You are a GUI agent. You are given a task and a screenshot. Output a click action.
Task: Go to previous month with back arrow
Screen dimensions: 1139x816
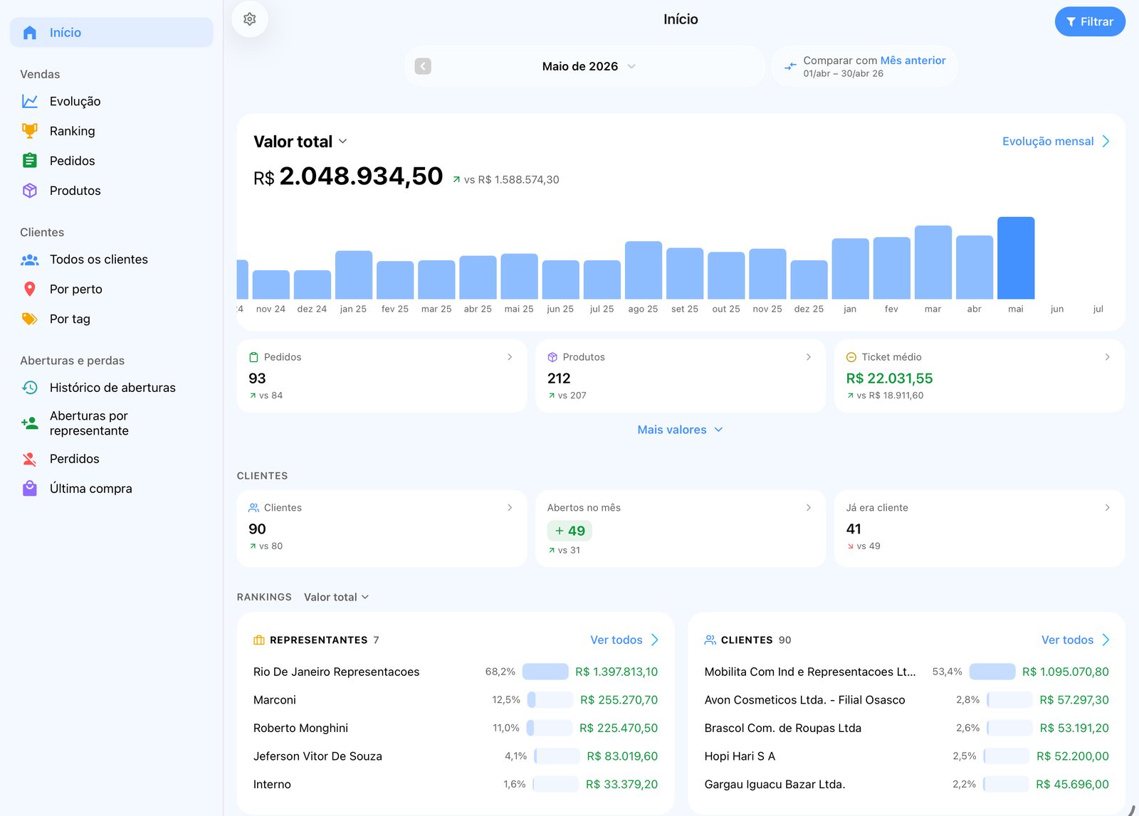click(x=423, y=66)
